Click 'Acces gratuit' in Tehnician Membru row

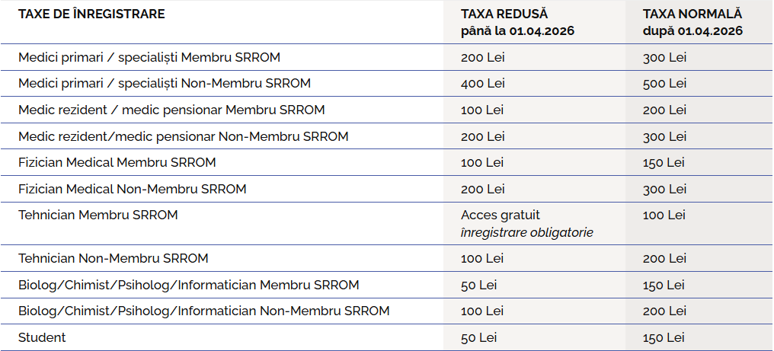500,215
